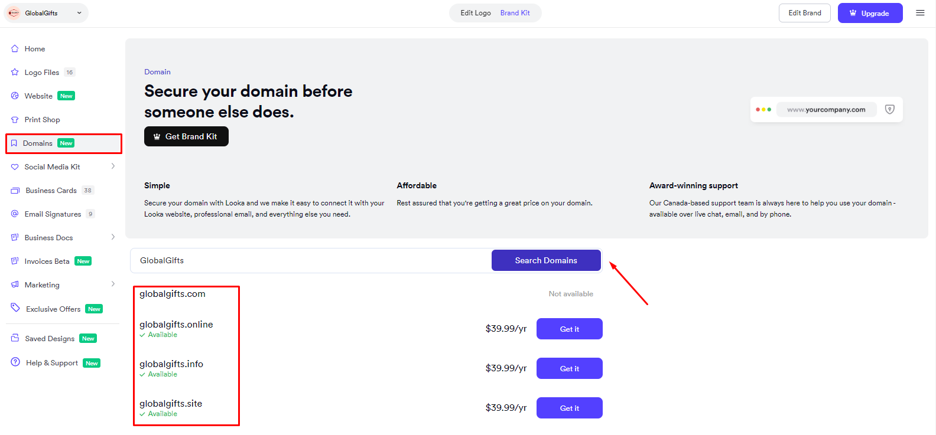Expand the Marketing submenu chevron

pos(113,284)
